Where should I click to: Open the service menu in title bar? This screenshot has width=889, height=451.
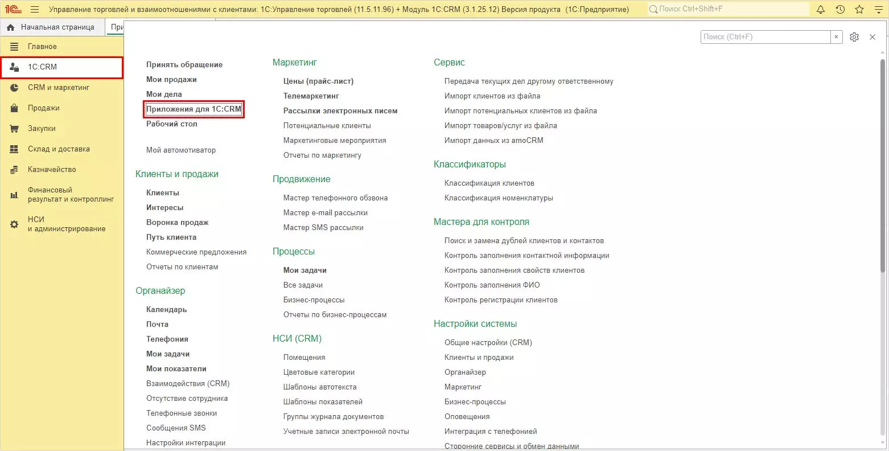click(878, 9)
